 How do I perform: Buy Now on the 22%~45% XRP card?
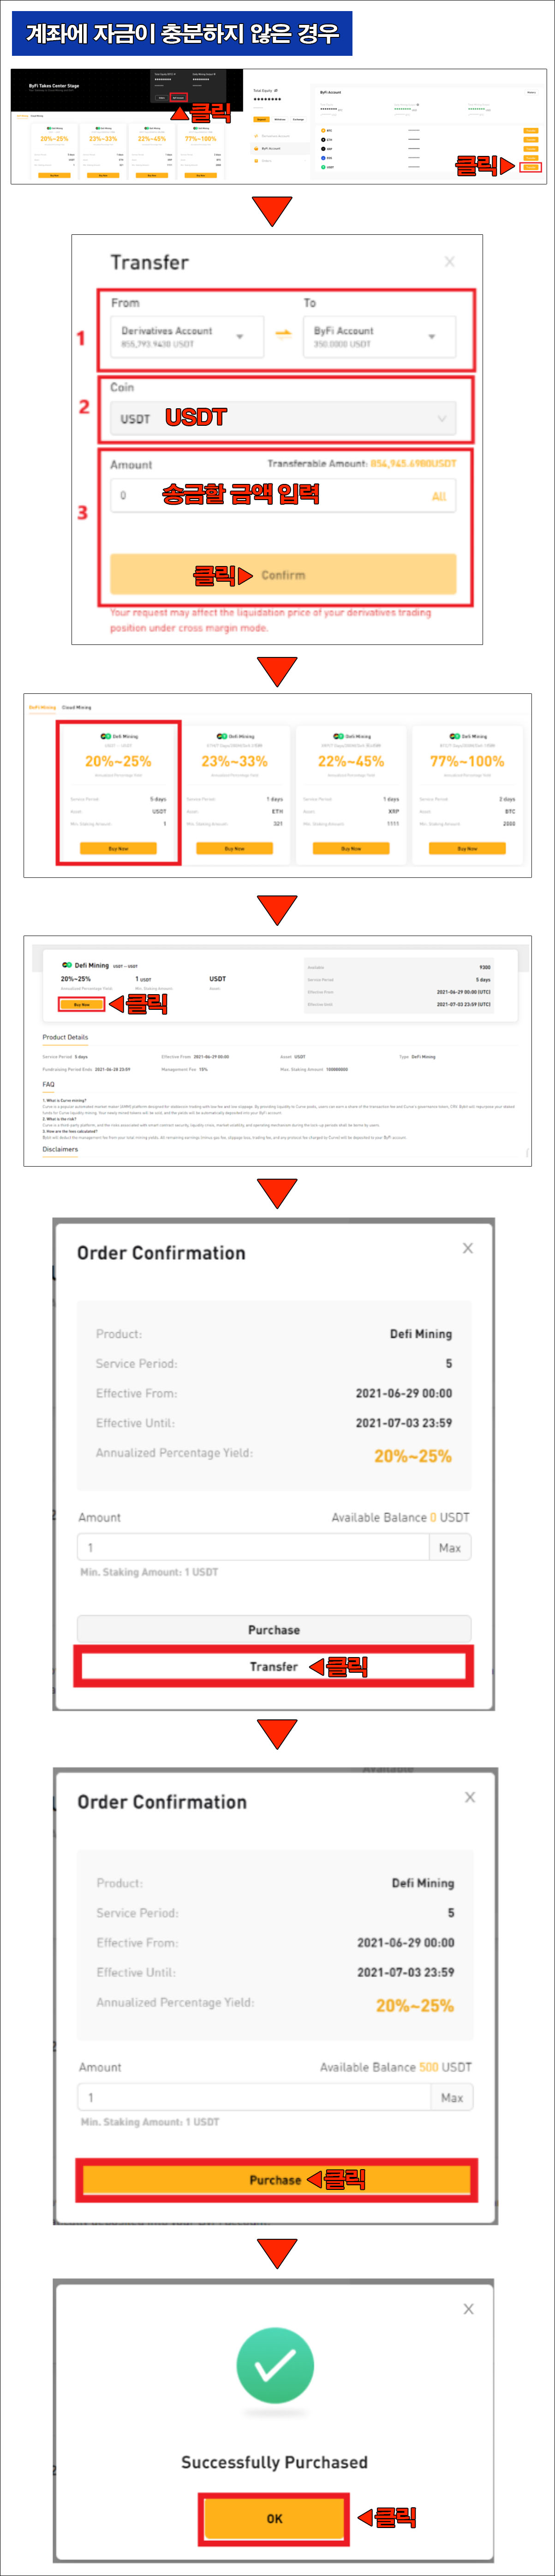[351, 848]
